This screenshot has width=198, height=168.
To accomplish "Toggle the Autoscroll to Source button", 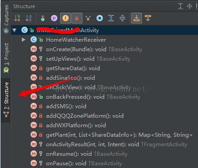I will [x=137, y=18].
